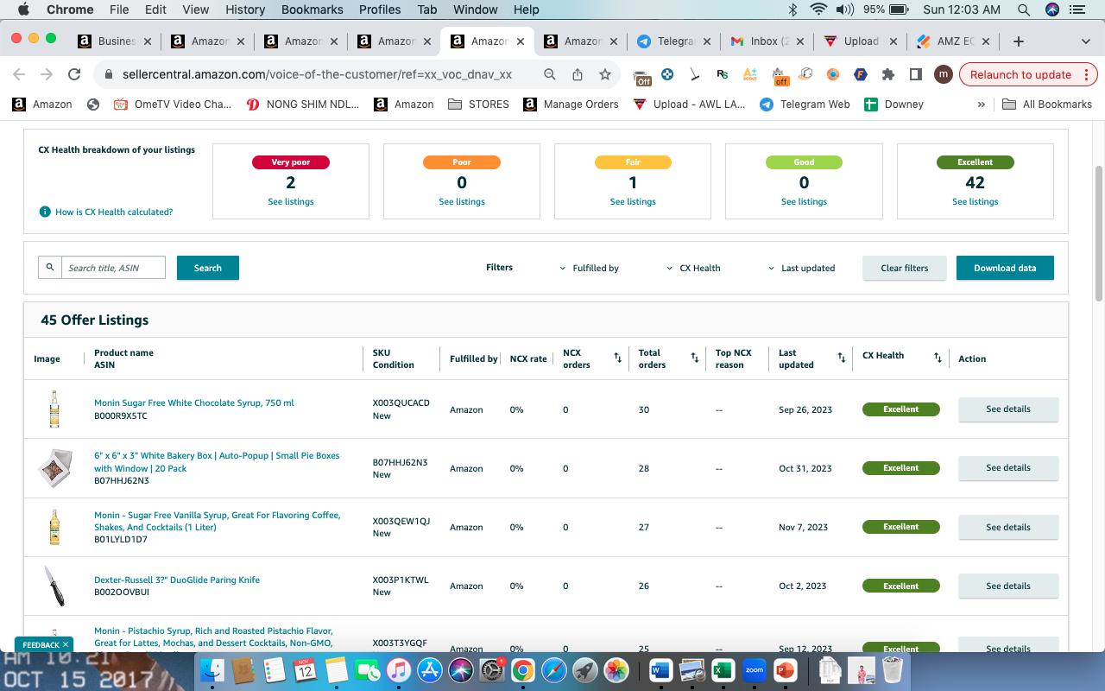Click the Search title, ASIN input field
The width and height of the screenshot is (1105, 691).
tap(113, 268)
